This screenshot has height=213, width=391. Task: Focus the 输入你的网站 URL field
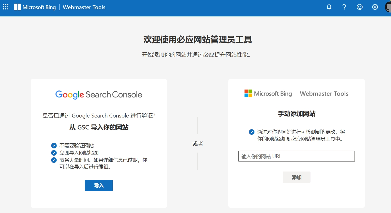coord(296,156)
